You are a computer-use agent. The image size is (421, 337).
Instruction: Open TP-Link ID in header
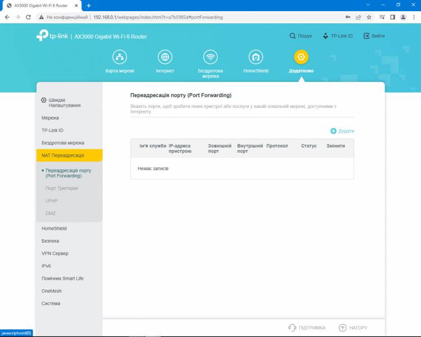pos(338,36)
